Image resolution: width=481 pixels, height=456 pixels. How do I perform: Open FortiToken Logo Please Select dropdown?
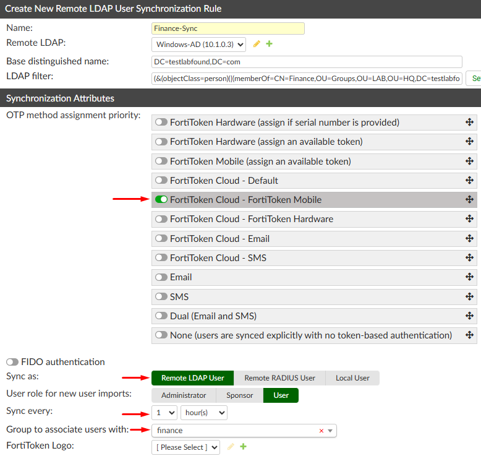[x=185, y=447]
